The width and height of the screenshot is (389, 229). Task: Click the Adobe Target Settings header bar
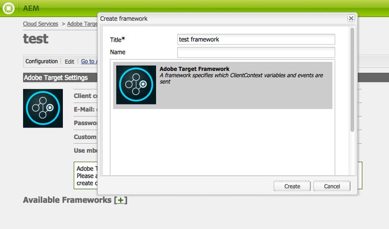(x=60, y=78)
